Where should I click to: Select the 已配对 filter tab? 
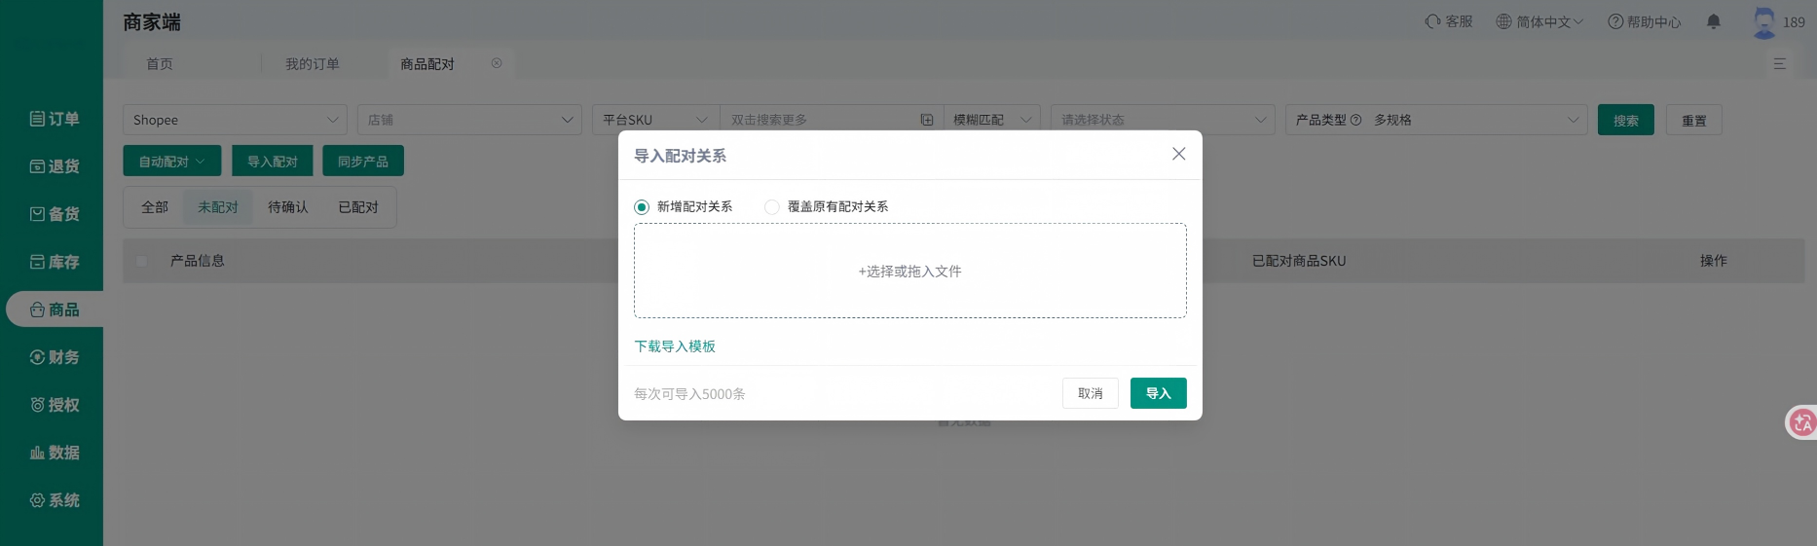click(x=358, y=207)
